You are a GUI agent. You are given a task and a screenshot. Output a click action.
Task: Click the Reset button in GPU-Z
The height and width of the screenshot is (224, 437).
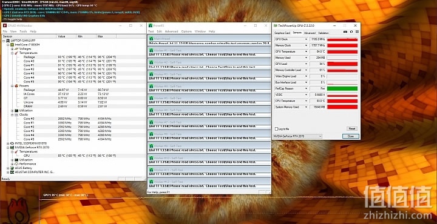[x=351, y=129]
